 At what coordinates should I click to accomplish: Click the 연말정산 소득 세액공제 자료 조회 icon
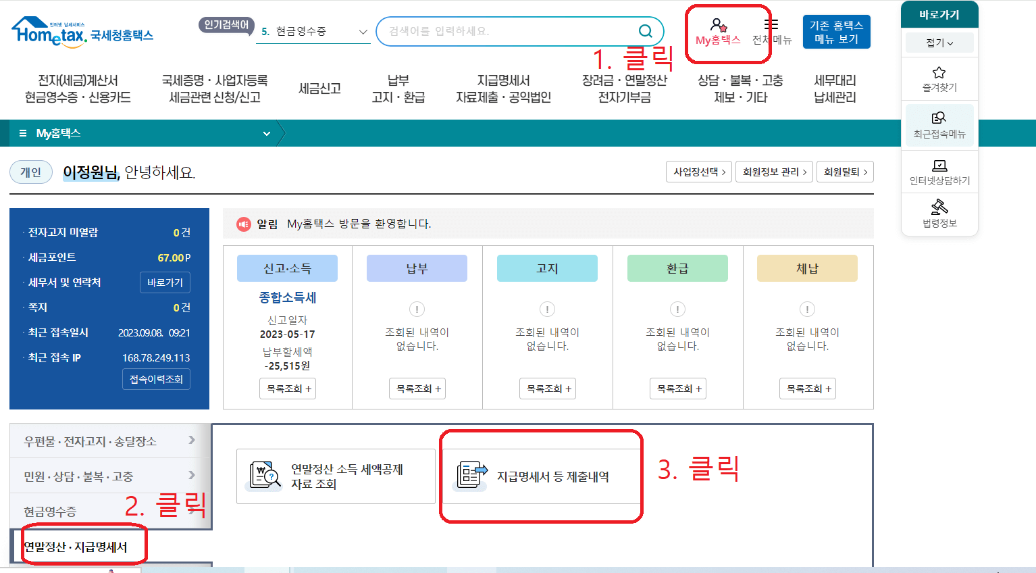pos(264,475)
